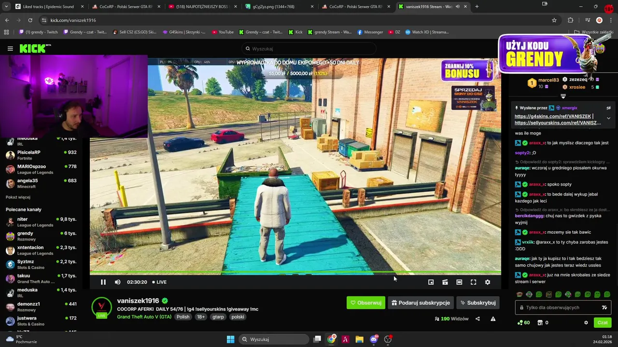The width and height of the screenshot is (618, 347).
Task: Open recommended channel xntentacion
Action: point(41,250)
